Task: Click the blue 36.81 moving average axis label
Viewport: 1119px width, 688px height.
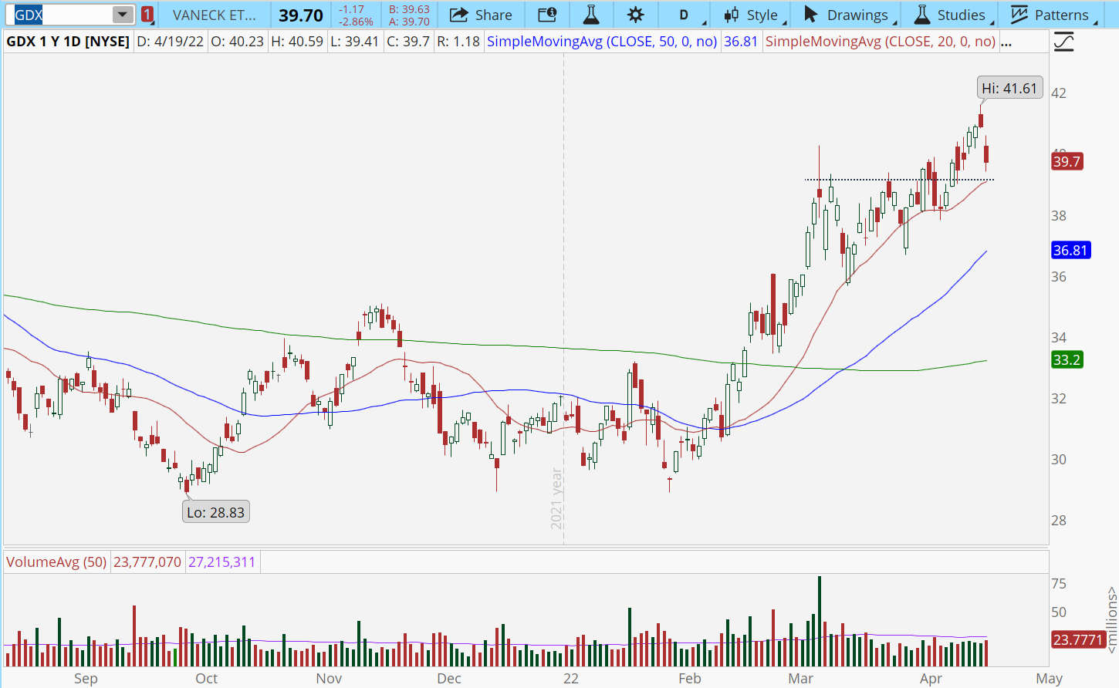Action: pos(1071,250)
